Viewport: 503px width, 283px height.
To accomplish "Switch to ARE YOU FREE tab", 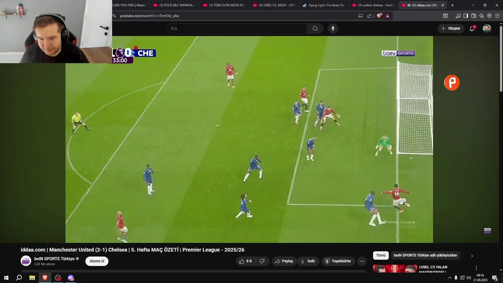I will tap(129, 5).
